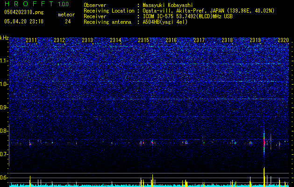Image resolution: width=294 pixels, height=187 pixels.
Task: Click the 2314 time marker
Action: pos(115,40)
